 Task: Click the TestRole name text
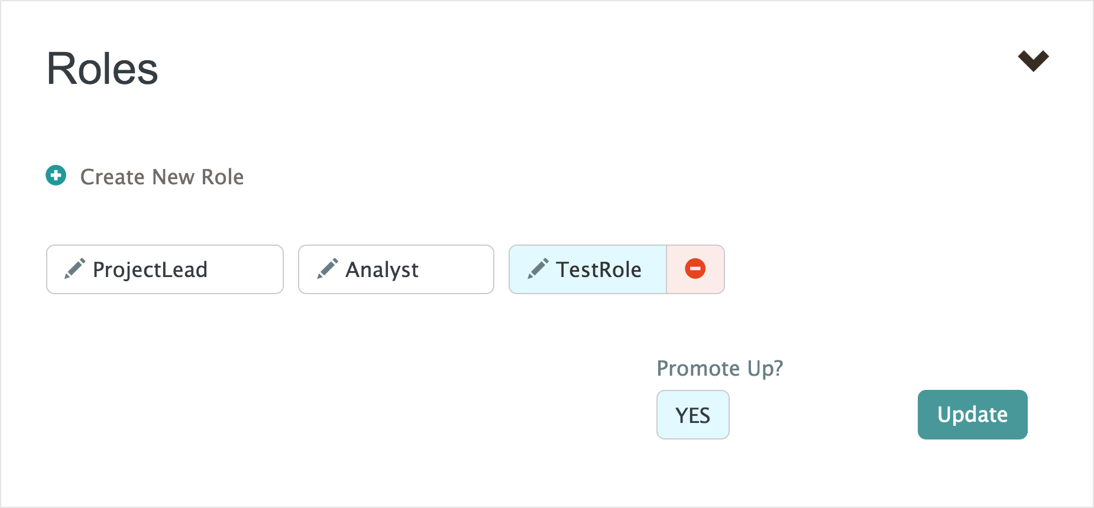(598, 269)
